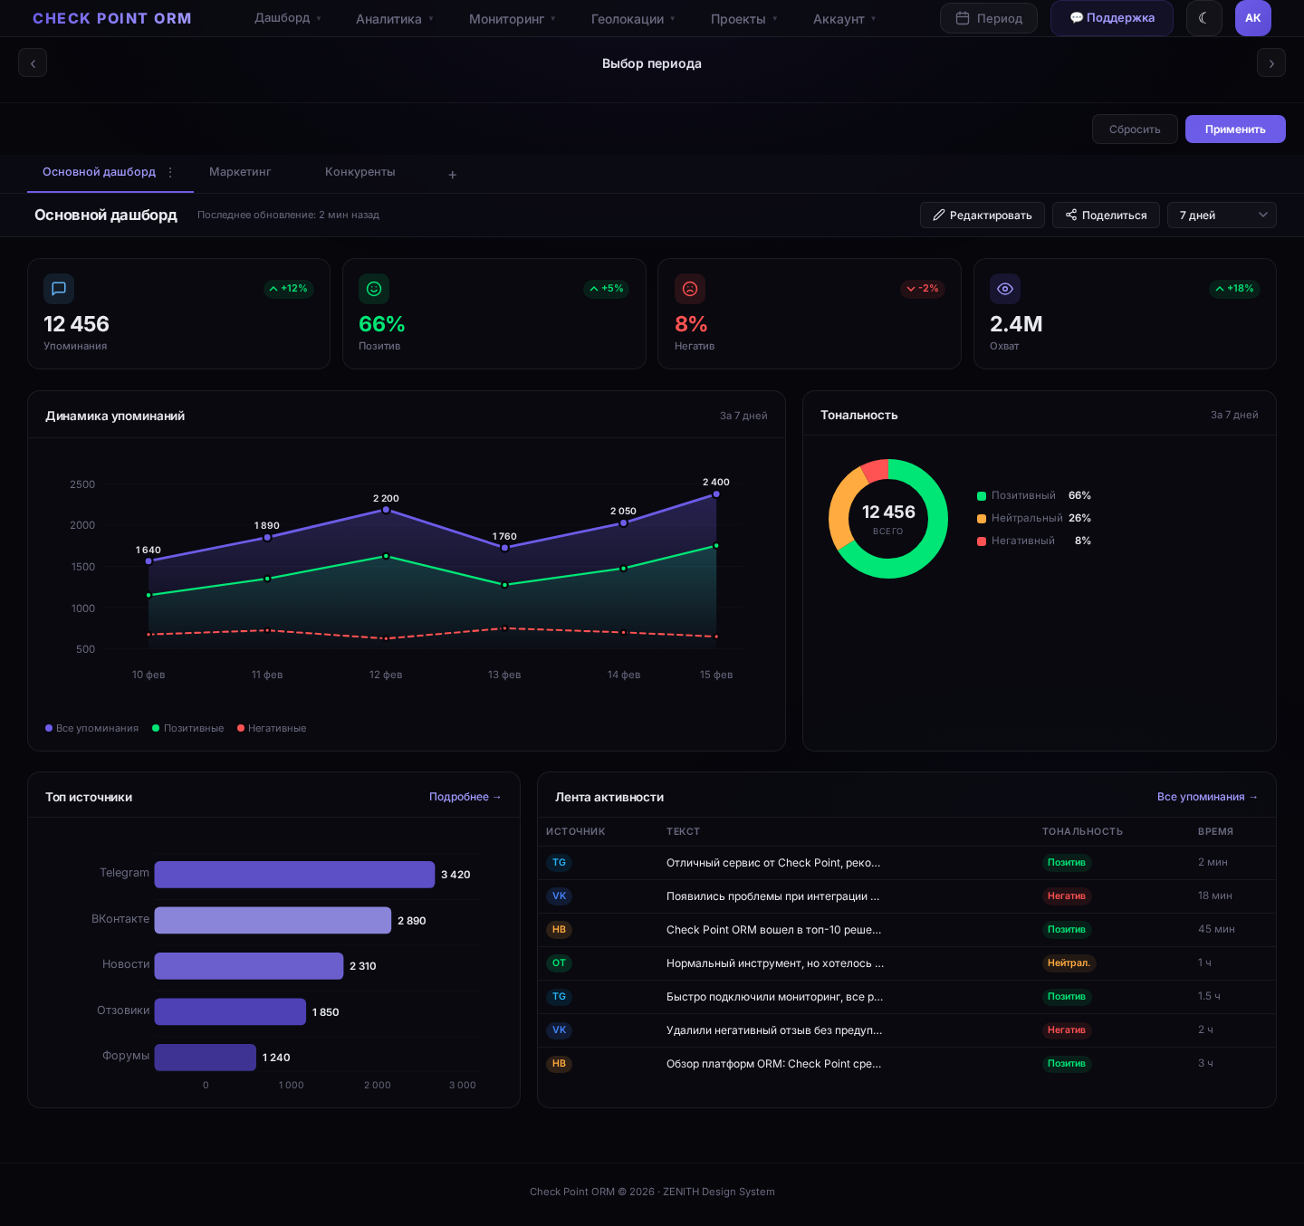Viewport: 1304px width, 1226px height.
Task: Switch to the Маркетинг tab
Action: click(240, 172)
